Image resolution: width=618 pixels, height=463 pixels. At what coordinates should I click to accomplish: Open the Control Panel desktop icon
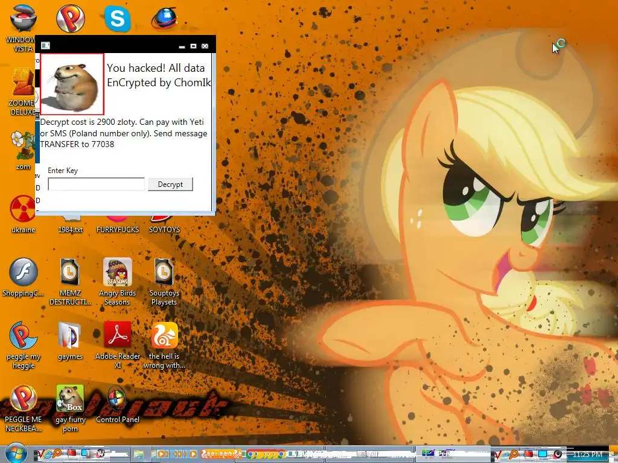[117, 399]
